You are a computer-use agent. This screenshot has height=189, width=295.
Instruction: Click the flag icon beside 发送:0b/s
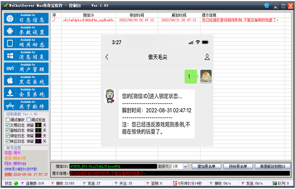pos(243,183)
